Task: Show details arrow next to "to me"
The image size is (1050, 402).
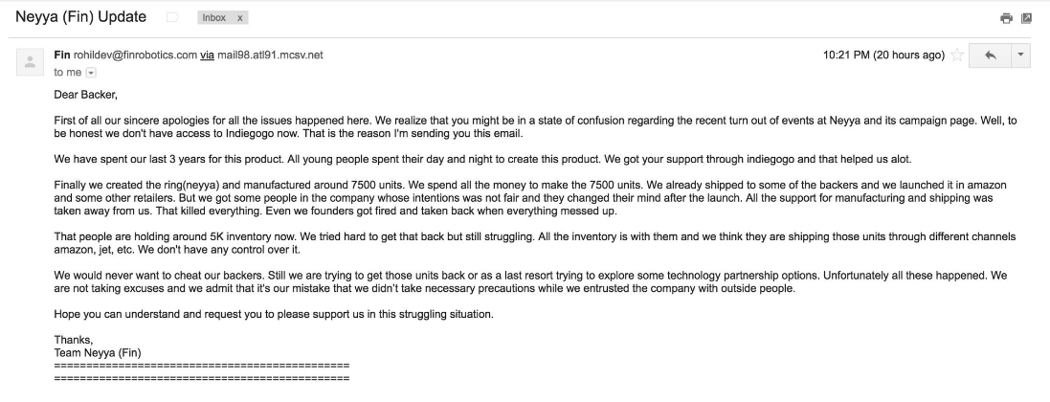Action: (x=91, y=73)
